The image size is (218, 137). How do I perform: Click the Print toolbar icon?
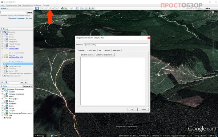click(x=86, y=8)
